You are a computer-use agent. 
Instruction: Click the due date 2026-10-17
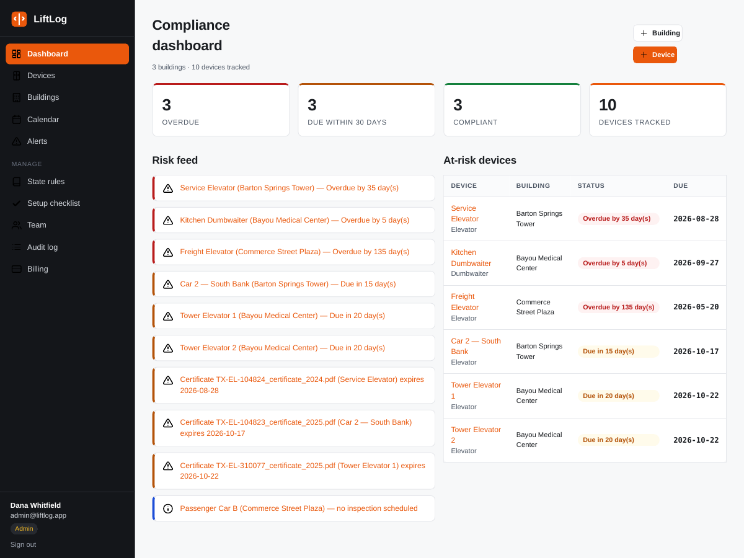pyautogui.click(x=696, y=352)
